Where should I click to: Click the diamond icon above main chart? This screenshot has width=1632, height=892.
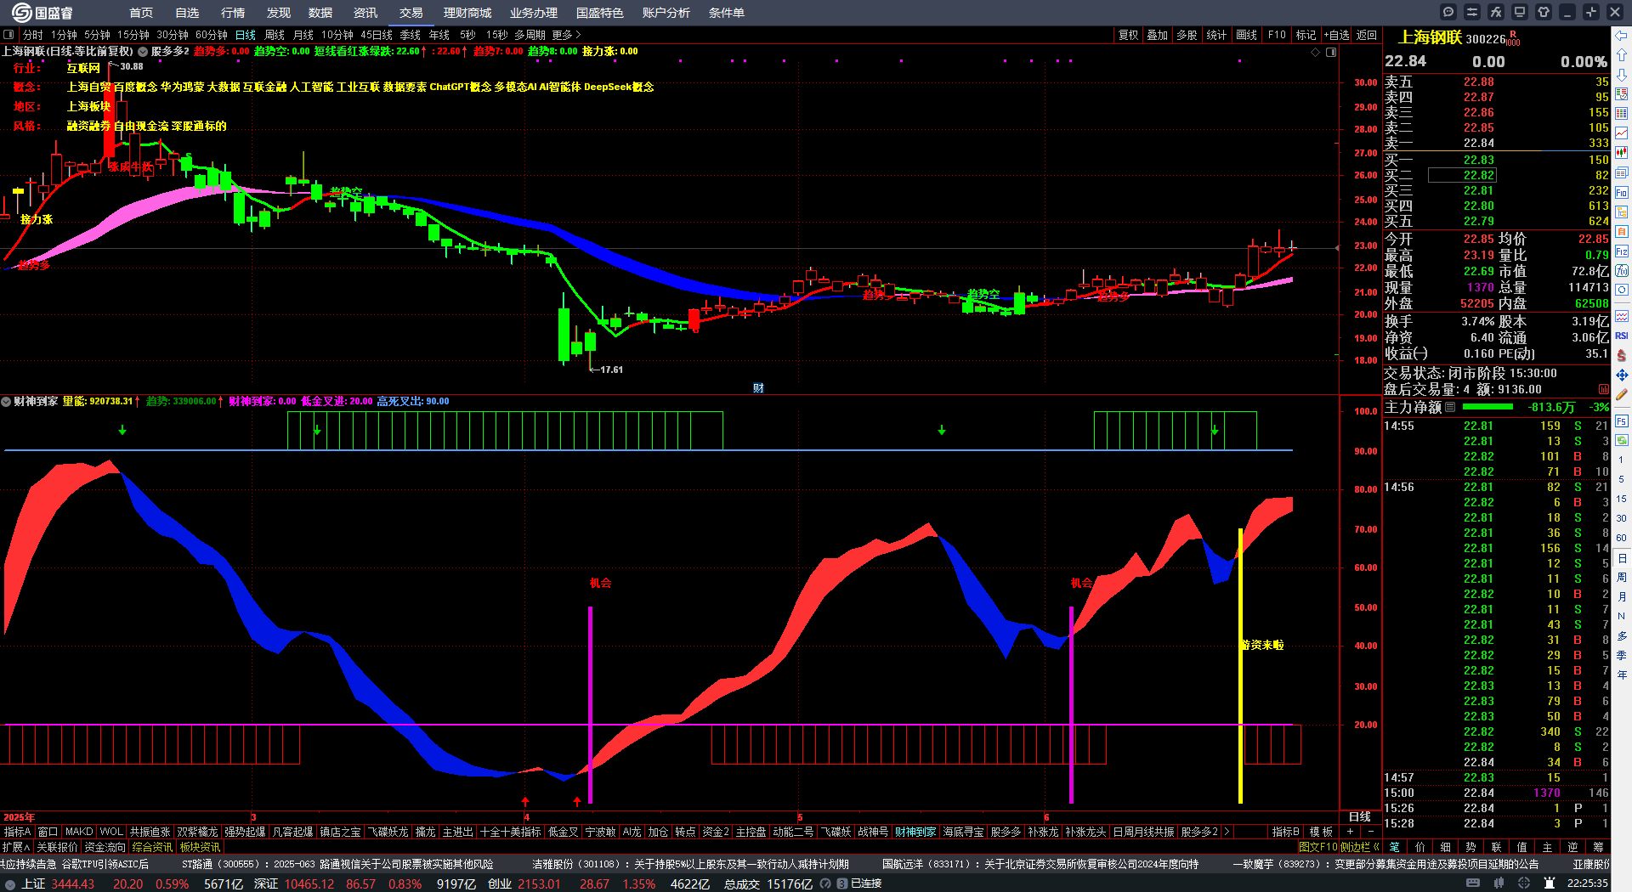pyautogui.click(x=1316, y=52)
